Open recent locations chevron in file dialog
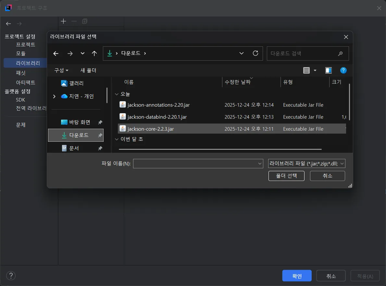The image size is (386, 286). tap(82, 54)
